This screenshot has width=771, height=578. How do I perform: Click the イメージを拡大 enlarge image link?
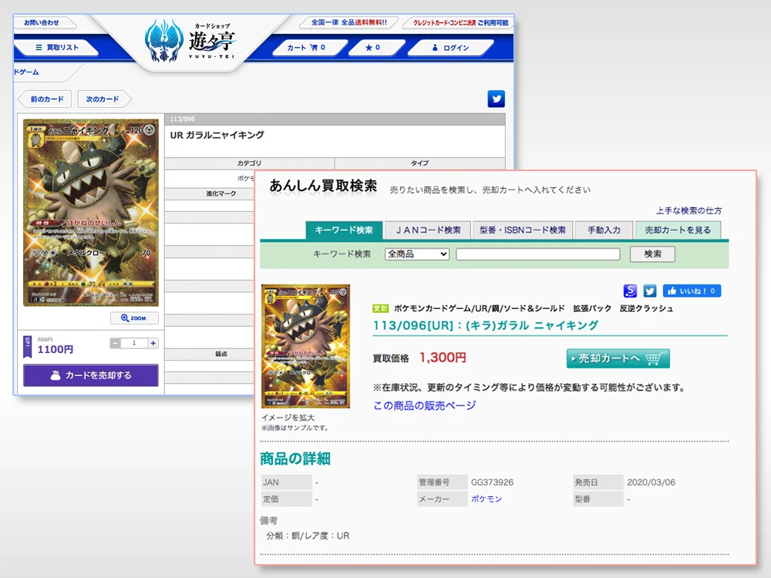click(288, 417)
